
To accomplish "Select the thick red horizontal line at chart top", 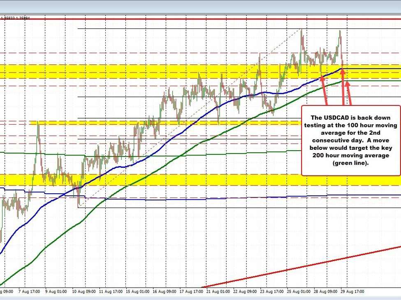I will tap(201, 19).
